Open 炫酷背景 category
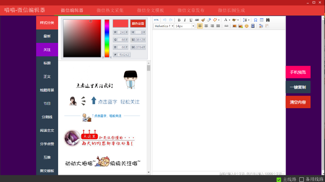Screen dimensions: 325x182 pyautogui.click(x=47, y=90)
